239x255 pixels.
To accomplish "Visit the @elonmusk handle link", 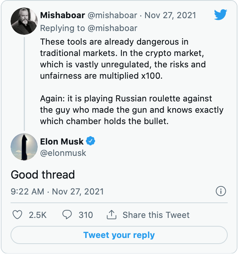I will point(63,153).
